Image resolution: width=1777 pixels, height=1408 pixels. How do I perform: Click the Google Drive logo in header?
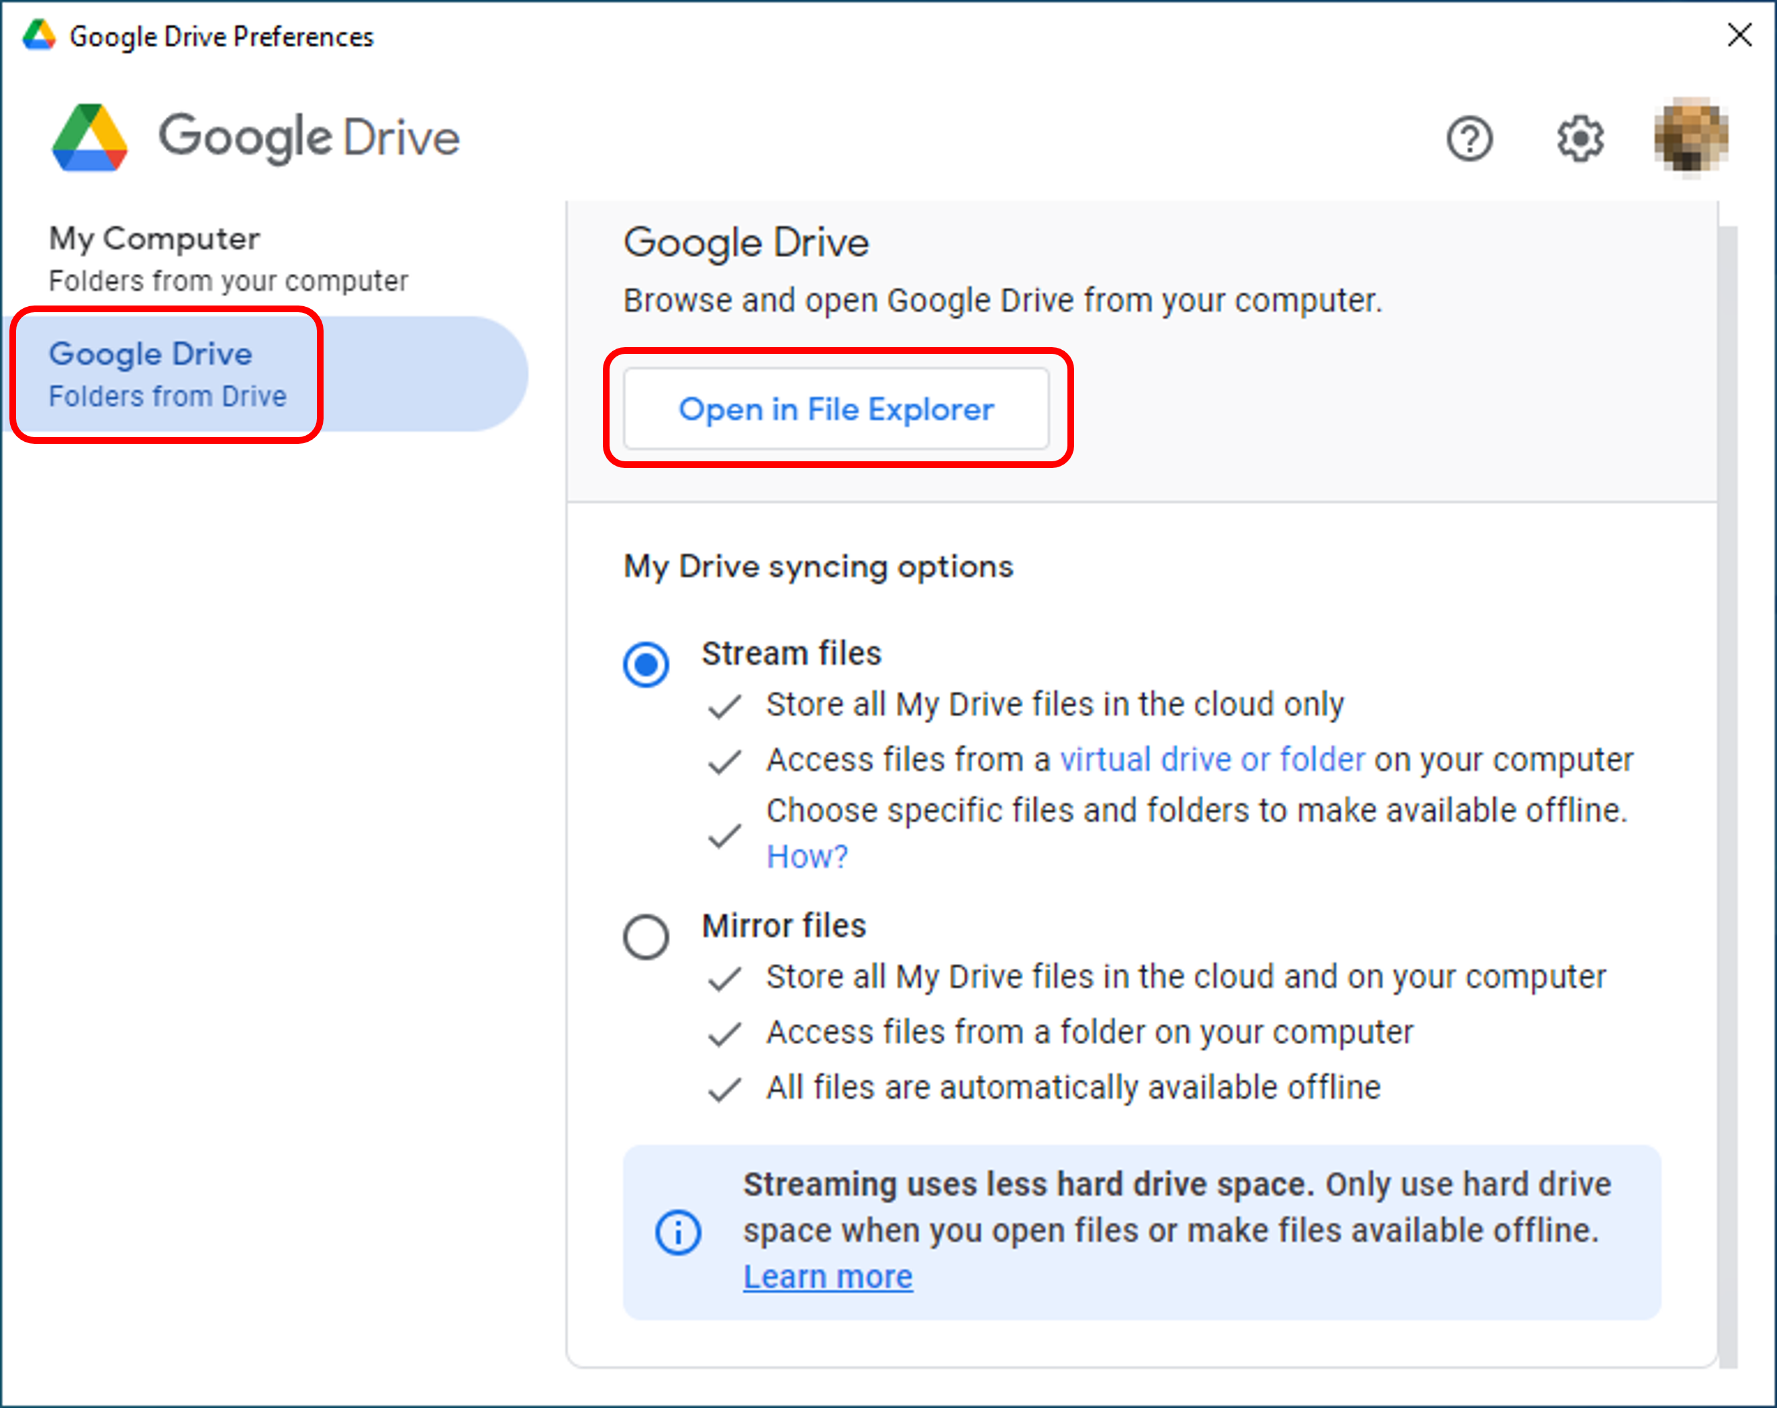coord(254,137)
